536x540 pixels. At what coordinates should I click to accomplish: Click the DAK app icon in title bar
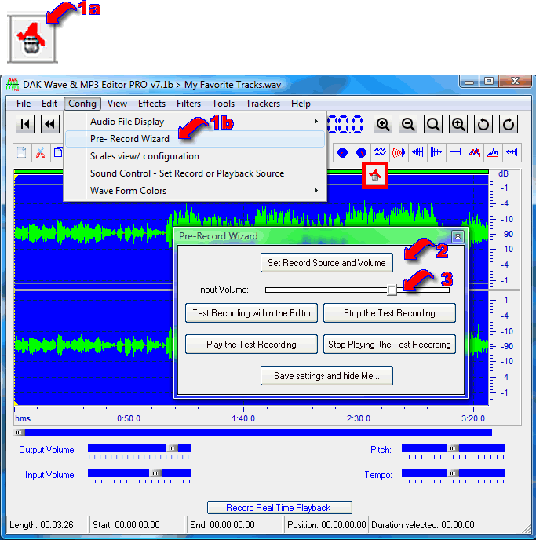(13, 85)
